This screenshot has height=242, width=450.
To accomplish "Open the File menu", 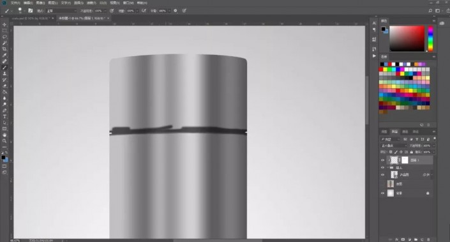I will pyautogui.click(x=15, y=3).
